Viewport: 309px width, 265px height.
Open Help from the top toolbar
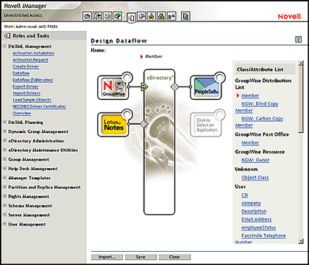[x=185, y=16]
